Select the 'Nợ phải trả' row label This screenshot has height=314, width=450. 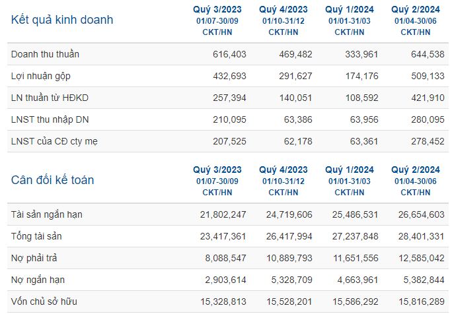[x=34, y=258]
